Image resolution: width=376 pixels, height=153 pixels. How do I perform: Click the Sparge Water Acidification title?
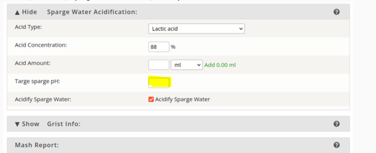click(x=92, y=12)
